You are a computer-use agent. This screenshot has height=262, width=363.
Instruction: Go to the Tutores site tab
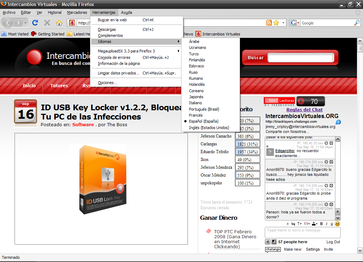coord(59,86)
